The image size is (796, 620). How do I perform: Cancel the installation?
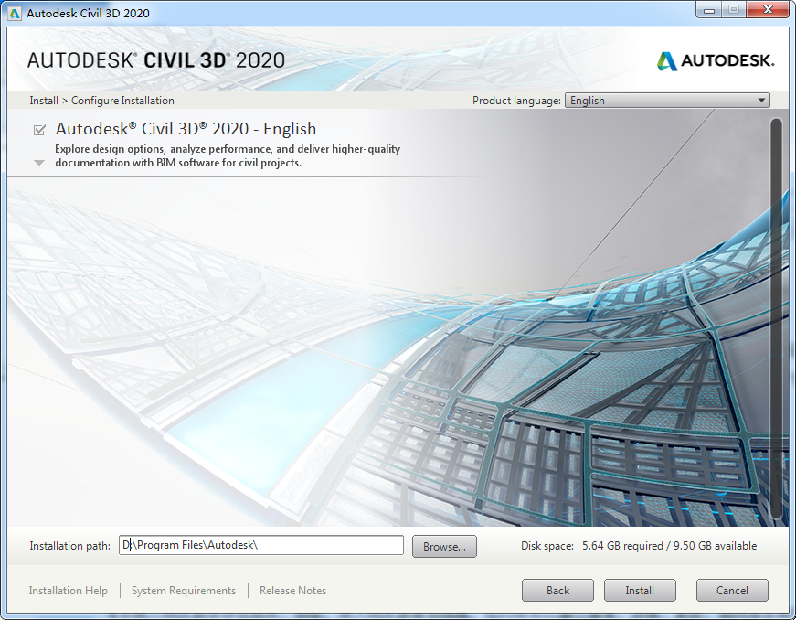point(732,591)
